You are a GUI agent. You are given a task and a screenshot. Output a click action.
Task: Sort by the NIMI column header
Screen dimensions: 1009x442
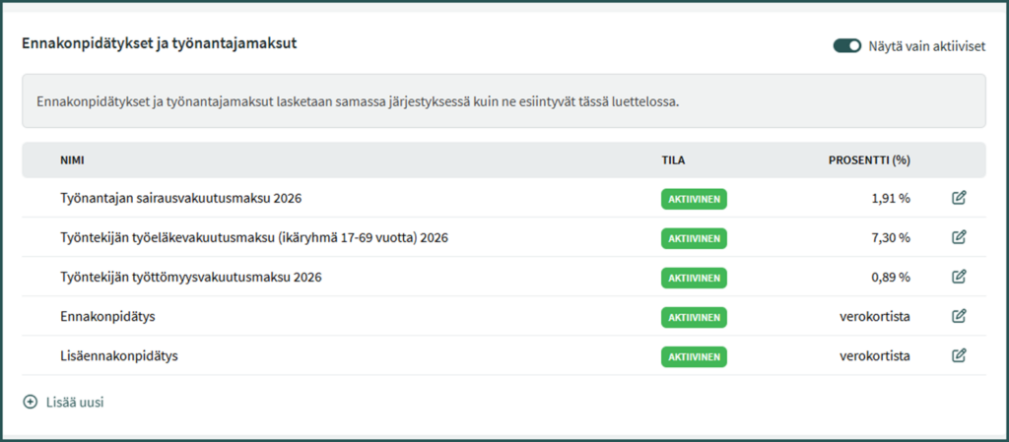[x=73, y=159]
